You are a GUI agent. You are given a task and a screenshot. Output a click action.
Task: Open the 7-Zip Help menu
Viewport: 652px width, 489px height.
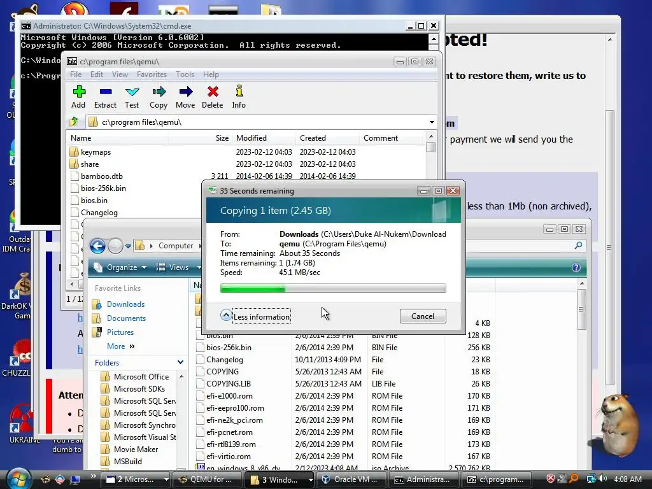211,74
